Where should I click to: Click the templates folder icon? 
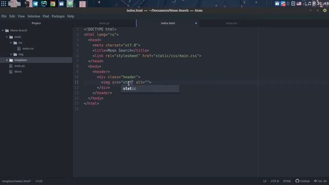pos(11,60)
